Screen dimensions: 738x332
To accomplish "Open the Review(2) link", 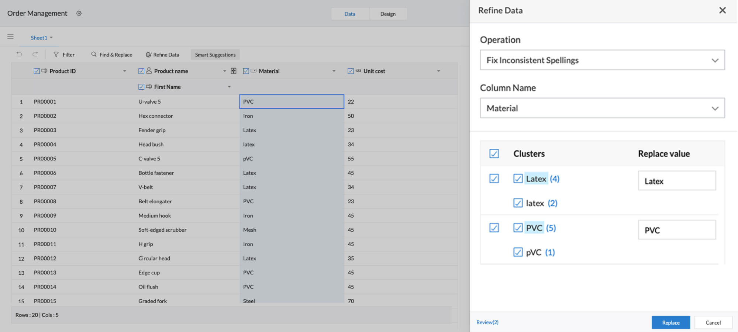I will click(x=487, y=322).
